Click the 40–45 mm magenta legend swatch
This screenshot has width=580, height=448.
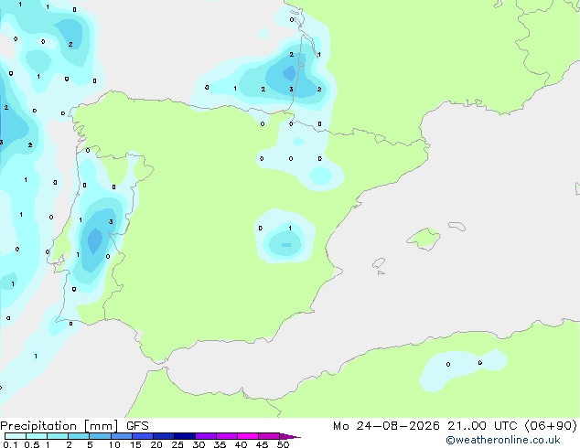(248, 436)
